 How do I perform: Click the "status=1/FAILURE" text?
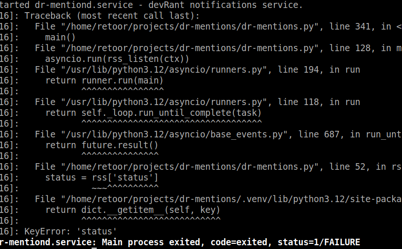click(319, 242)
